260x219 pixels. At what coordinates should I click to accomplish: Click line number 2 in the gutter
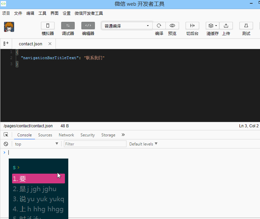click(11, 58)
